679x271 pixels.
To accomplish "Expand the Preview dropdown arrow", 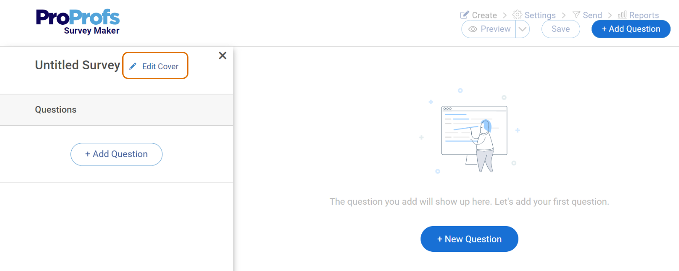I will pyautogui.click(x=523, y=29).
